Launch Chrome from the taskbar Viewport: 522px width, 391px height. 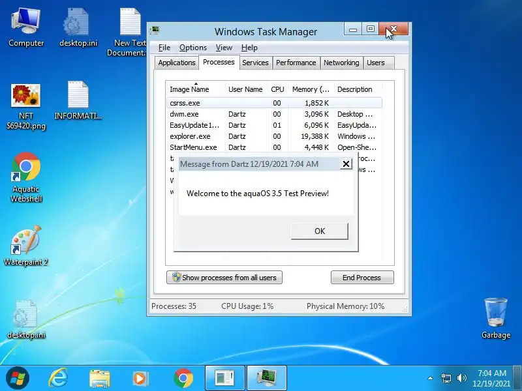click(183, 378)
